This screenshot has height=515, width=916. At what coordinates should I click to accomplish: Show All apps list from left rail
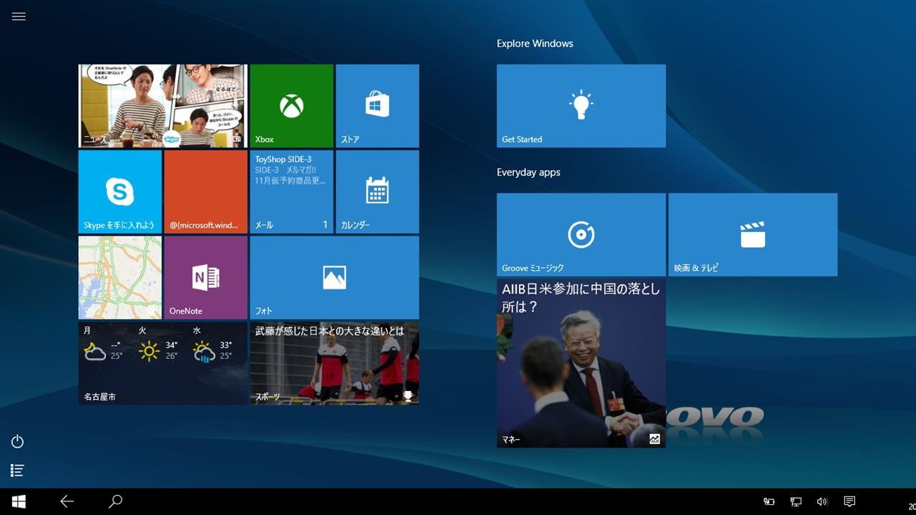18,471
